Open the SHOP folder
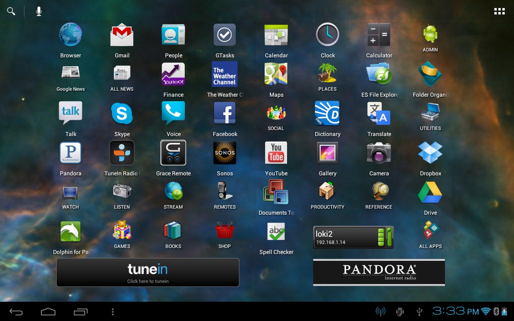The height and width of the screenshot is (321, 514). (225, 230)
